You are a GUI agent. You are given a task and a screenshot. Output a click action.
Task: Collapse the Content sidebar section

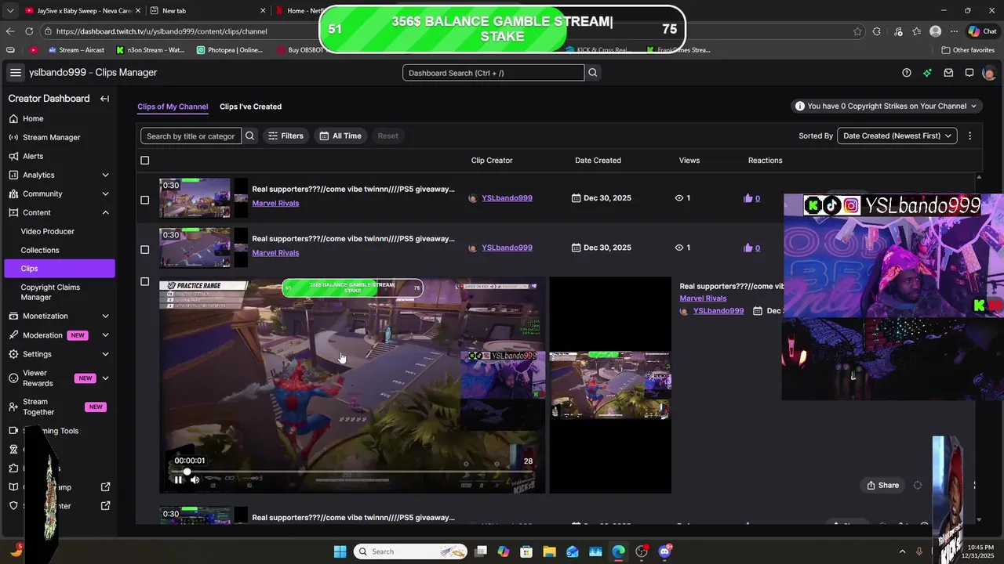(x=105, y=212)
